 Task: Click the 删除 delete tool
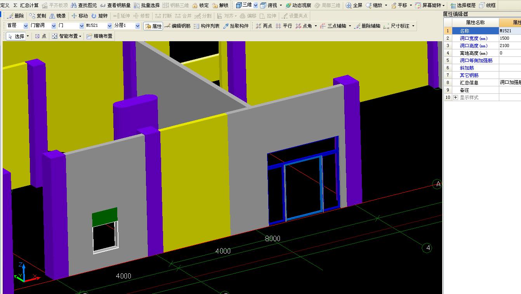coord(16,16)
